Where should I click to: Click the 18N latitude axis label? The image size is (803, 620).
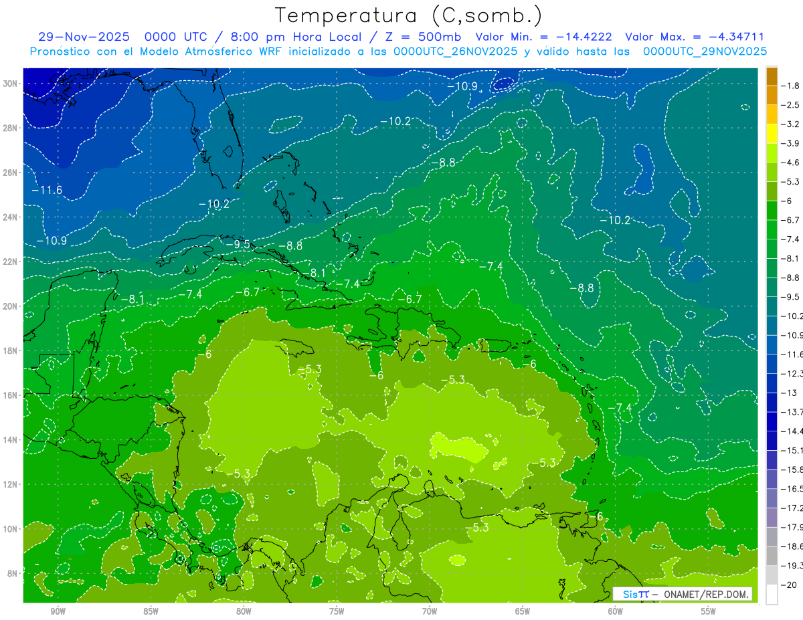pyautogui.click(x=11, y=350)
